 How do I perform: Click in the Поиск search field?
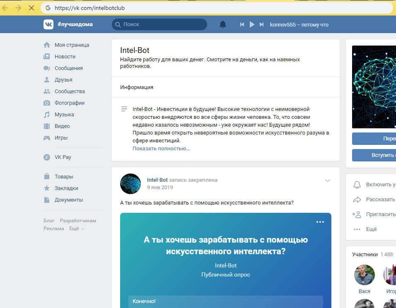[162, 24]
